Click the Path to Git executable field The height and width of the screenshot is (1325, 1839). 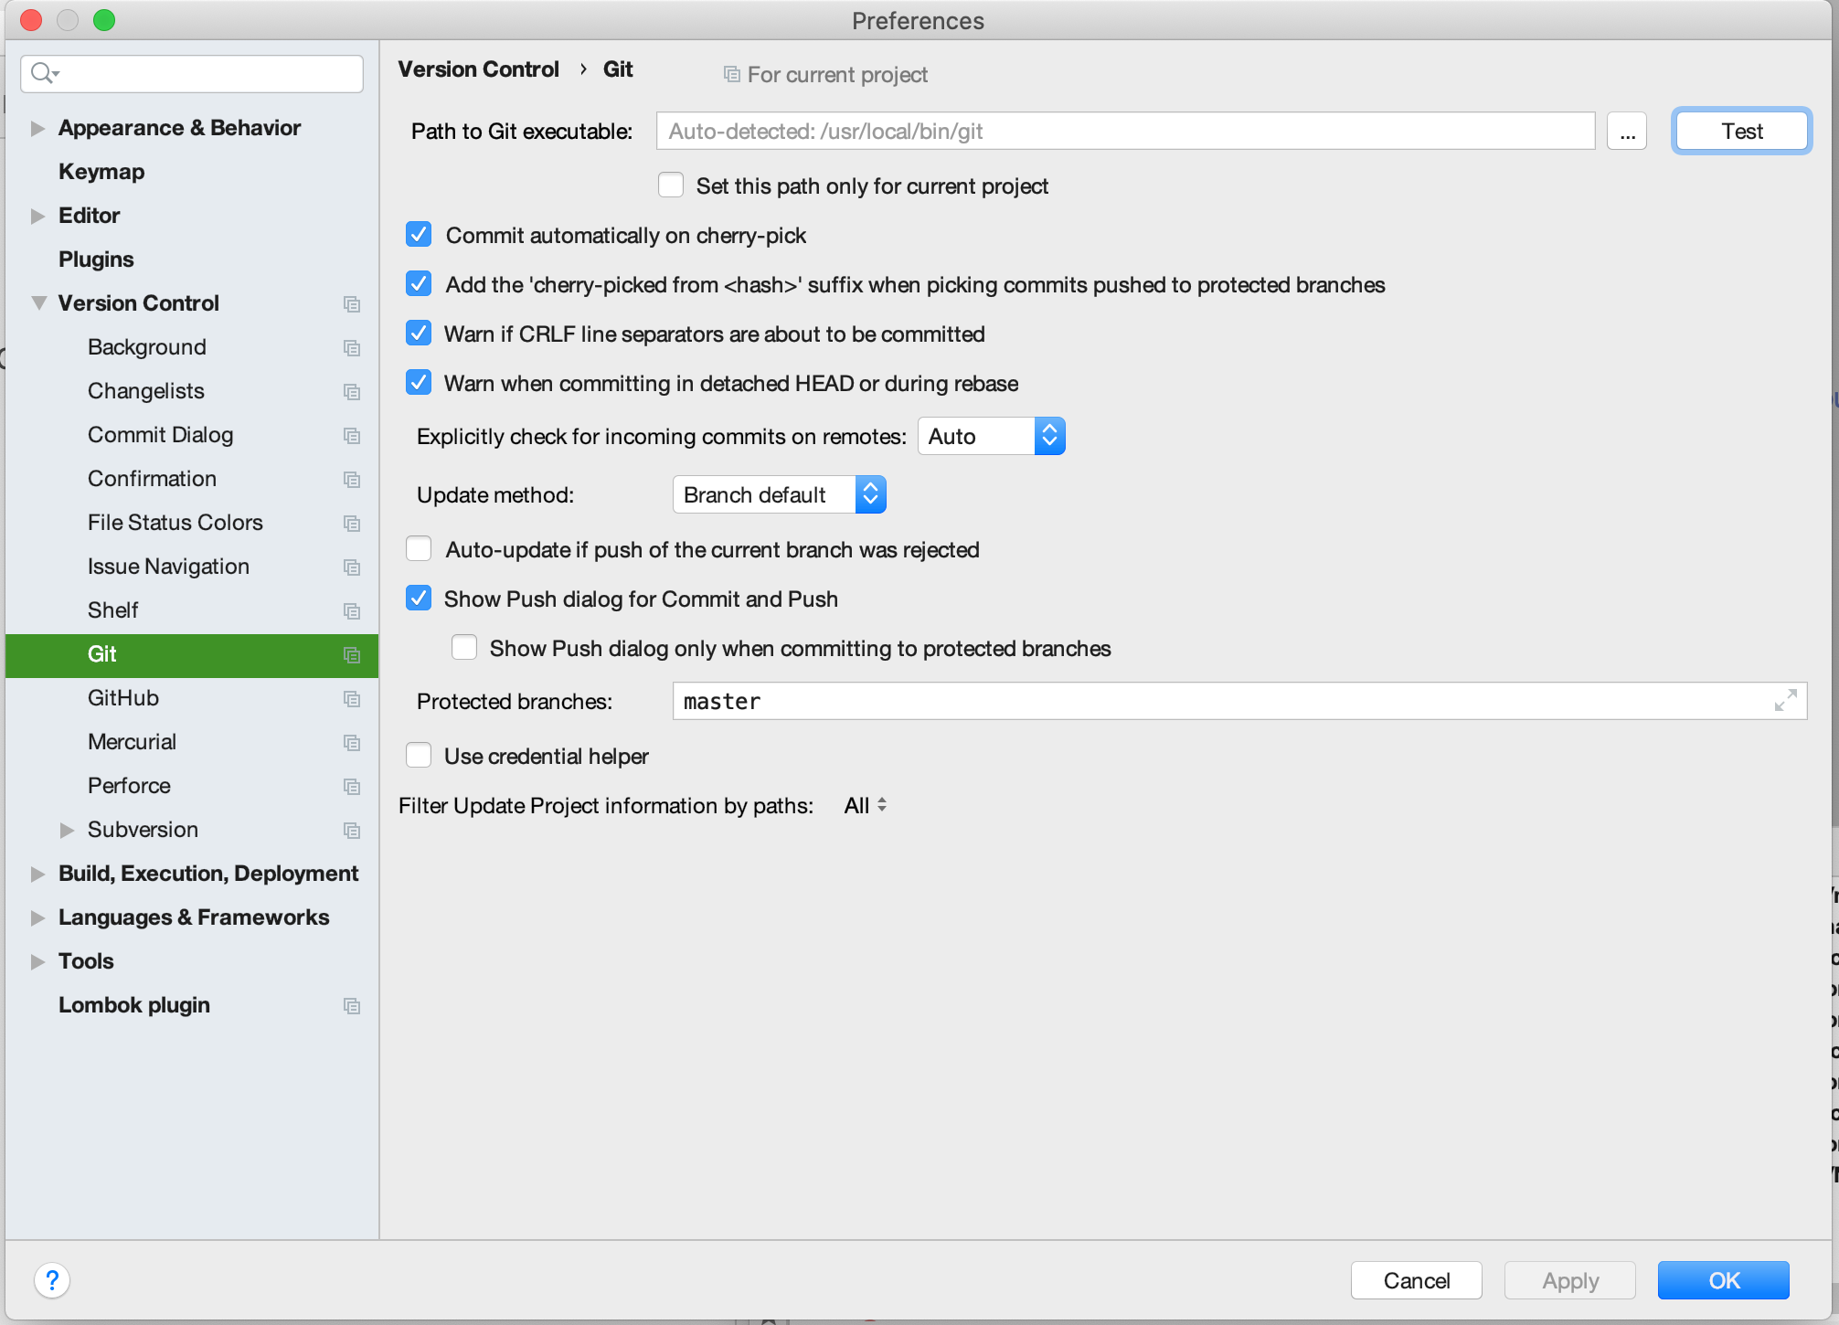[1125, 131]
